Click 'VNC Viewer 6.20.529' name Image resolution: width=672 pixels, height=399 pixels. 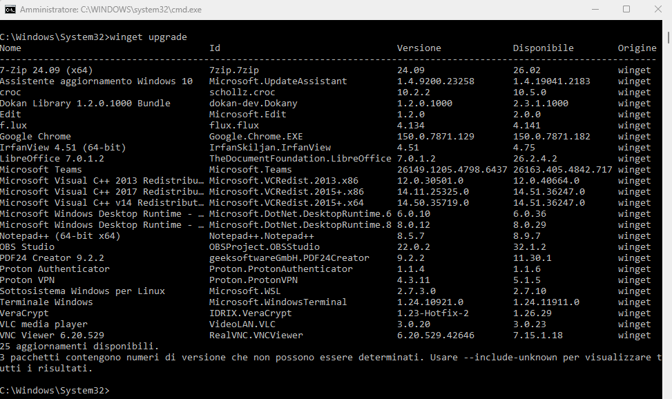pos(52,335)
